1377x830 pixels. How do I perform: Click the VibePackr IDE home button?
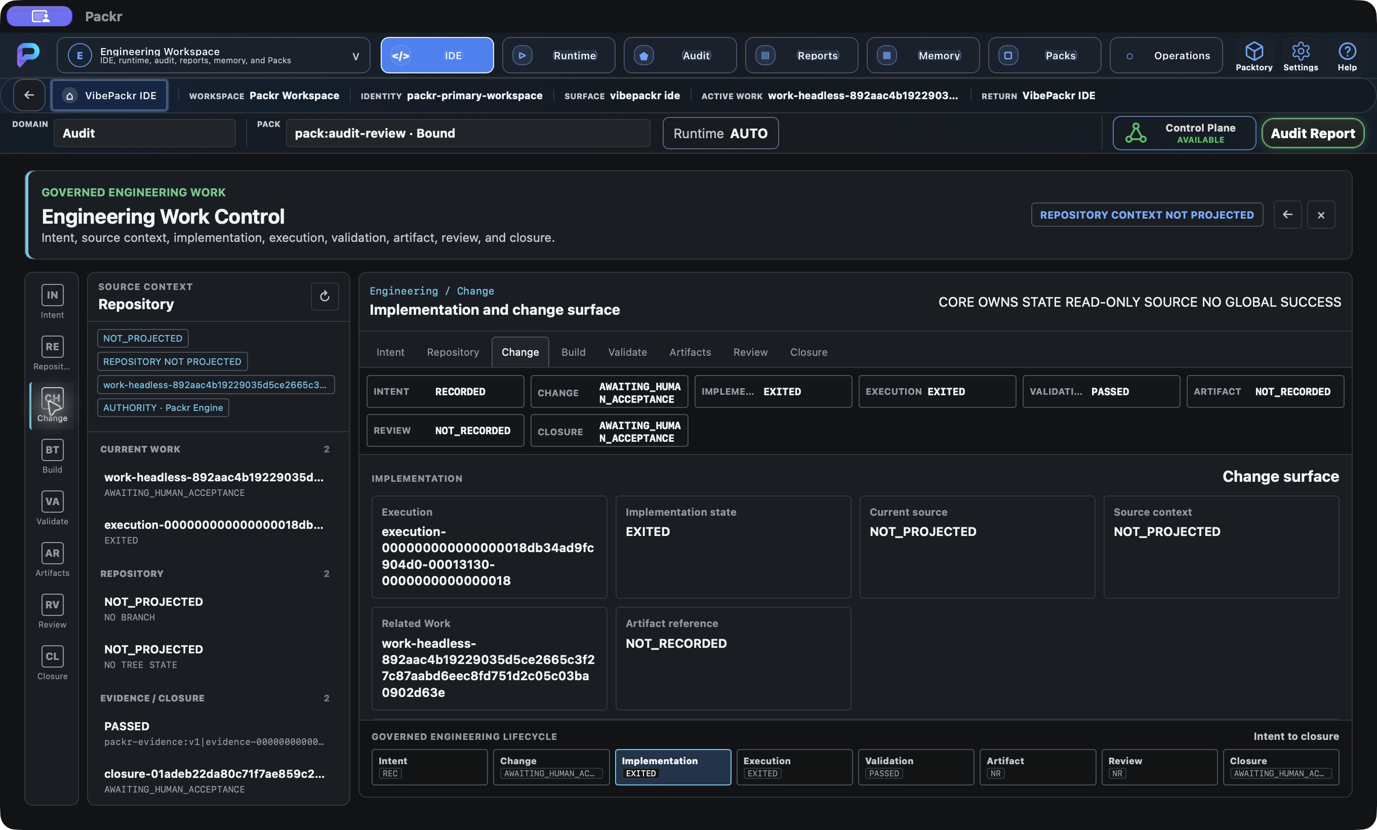[109, 95]
